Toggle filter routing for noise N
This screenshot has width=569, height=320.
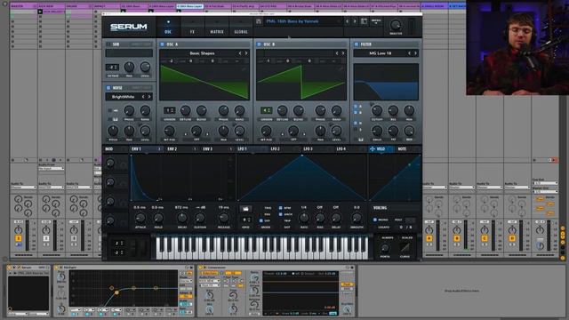pos(356,123)
